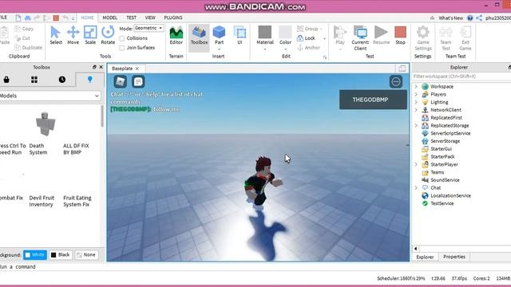511x287 pixels.
Task: Open the Mode Geometric dropdown
Action: pyautogui.click(x=149, y=29)
